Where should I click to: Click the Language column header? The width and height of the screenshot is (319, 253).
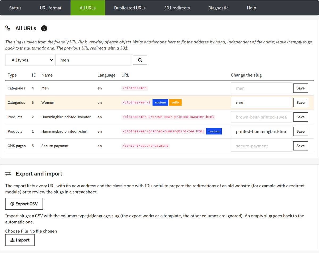(x=107, y=75)
